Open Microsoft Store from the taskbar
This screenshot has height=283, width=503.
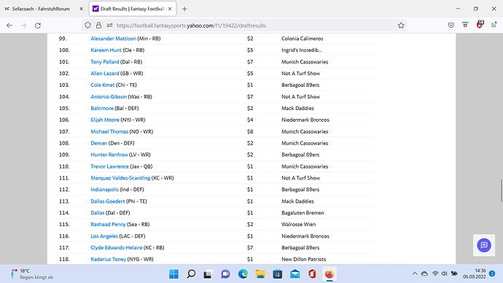[278, 274]
